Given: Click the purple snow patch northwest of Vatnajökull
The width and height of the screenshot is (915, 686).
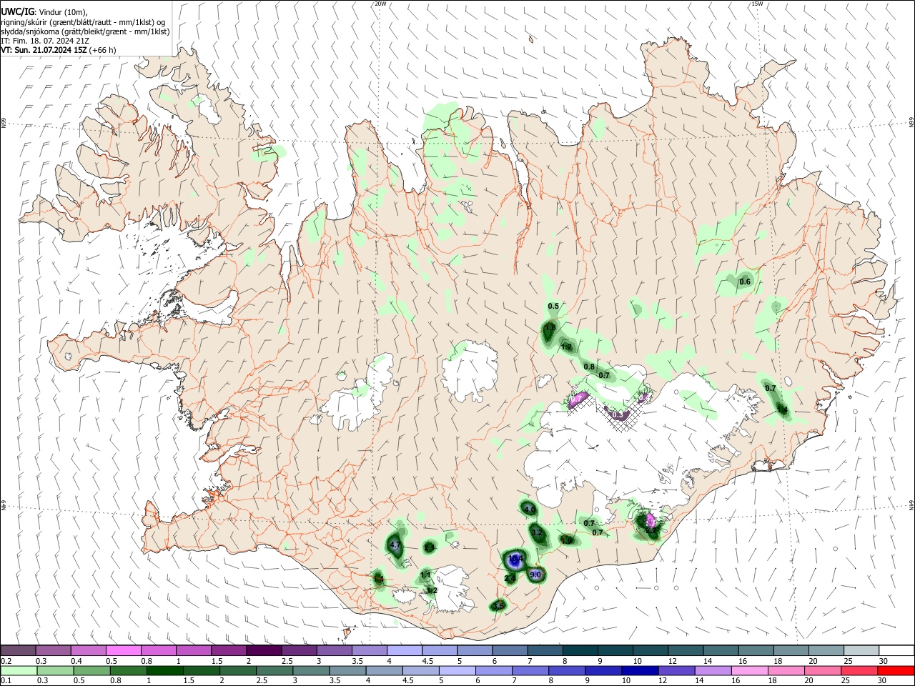Looking at the screenshot, I should (578, 399).
